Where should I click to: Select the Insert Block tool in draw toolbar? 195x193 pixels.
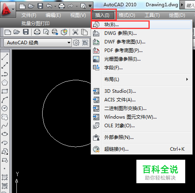[5, 152]
